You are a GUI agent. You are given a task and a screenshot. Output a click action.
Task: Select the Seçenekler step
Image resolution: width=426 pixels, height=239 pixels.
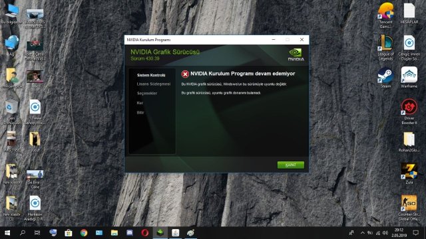click(x=147, y=93)
